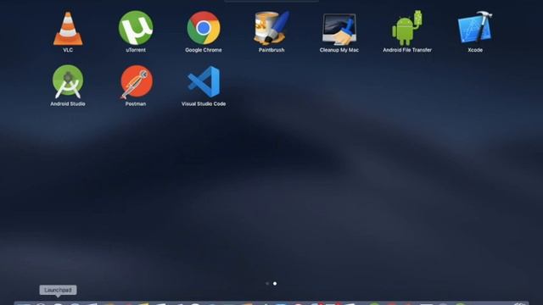Click the "Android File Transfer" label text
The image size is (543, 305).
[x=407, y=50]
